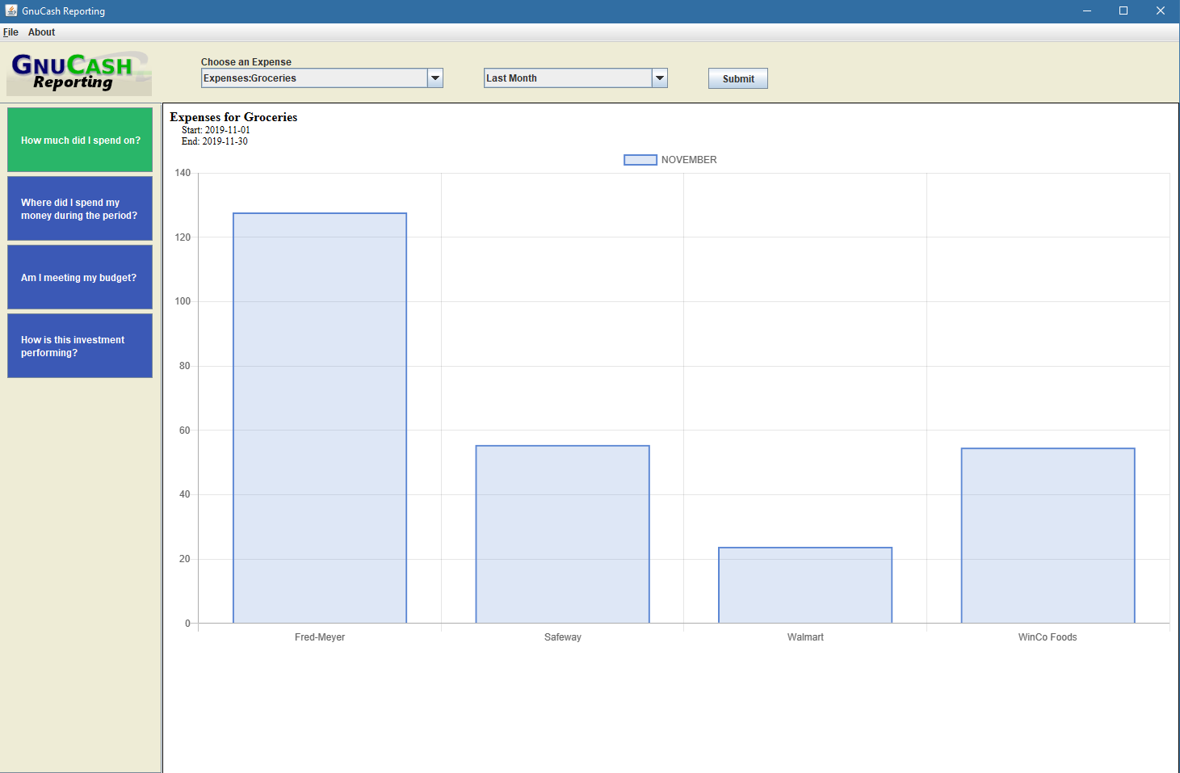Open the time period dropdown arrow
Viewport: 1180px width, 773px height.
[660, 78]
